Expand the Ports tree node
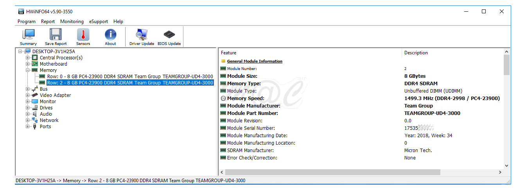This screenshot has width=526, height=190. [28, 126]
